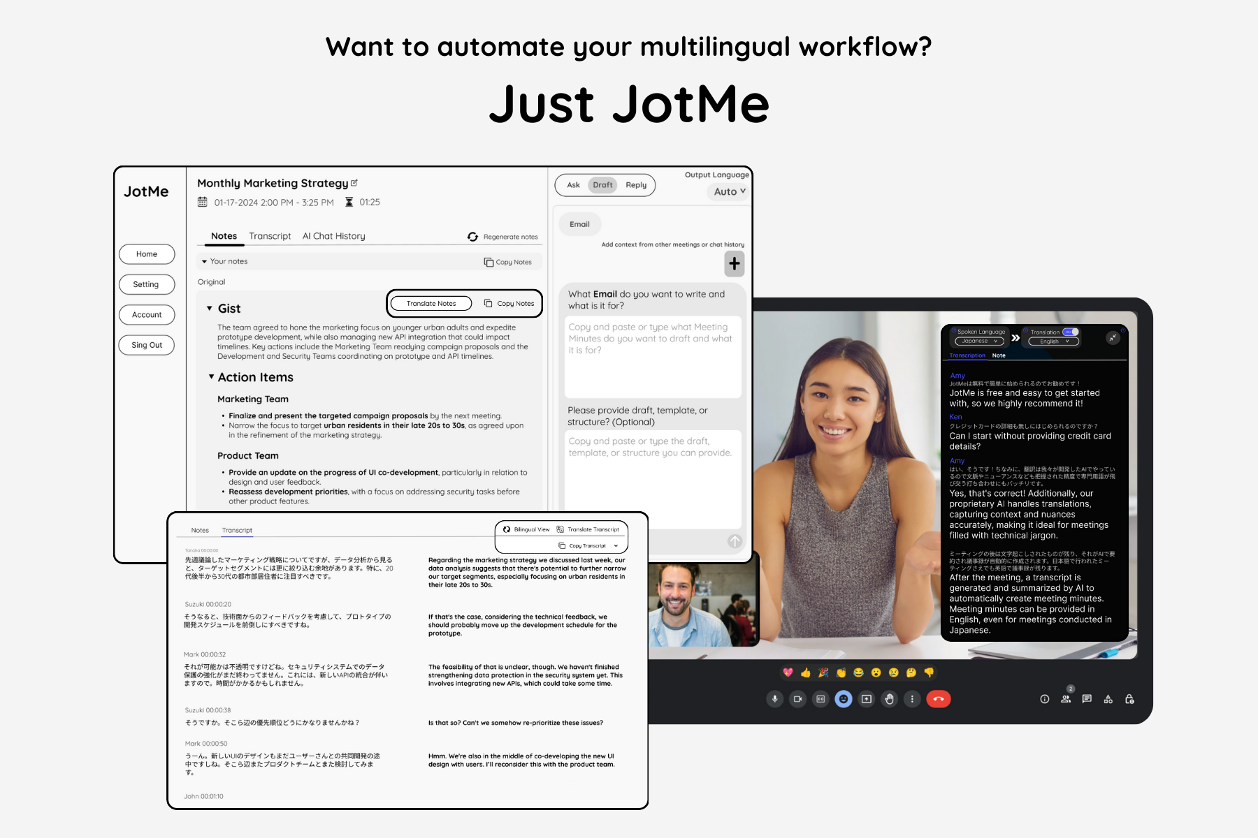Screen dimensions: 1258x838
Task: Click the raise hand icon
Action: pos(889,699)
